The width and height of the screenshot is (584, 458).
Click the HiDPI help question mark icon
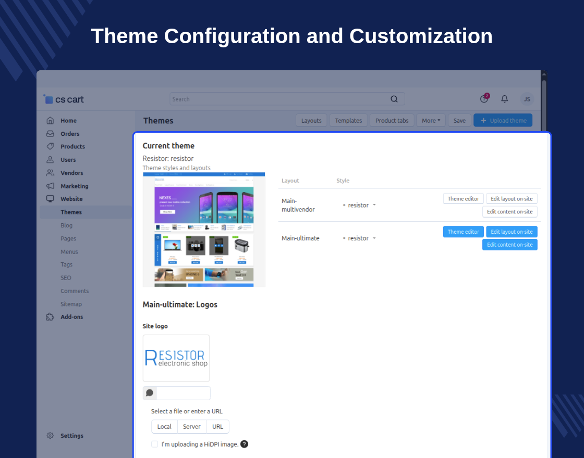(x=245, y=444)
